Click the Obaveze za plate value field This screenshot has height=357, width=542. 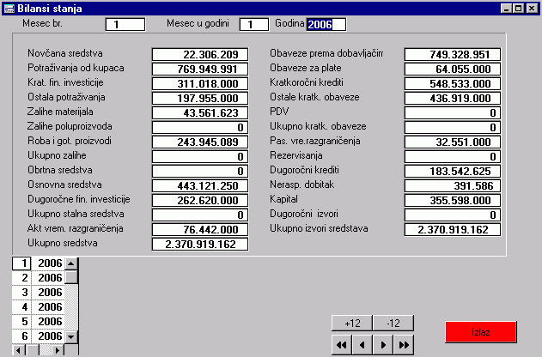[453, 69]
